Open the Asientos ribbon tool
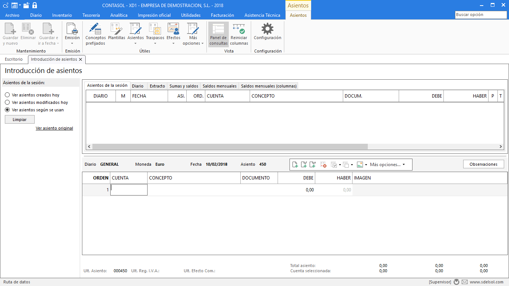 click(x=136, y=34)
